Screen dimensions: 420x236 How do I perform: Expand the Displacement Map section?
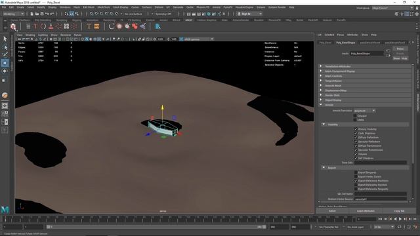(365, 90)
